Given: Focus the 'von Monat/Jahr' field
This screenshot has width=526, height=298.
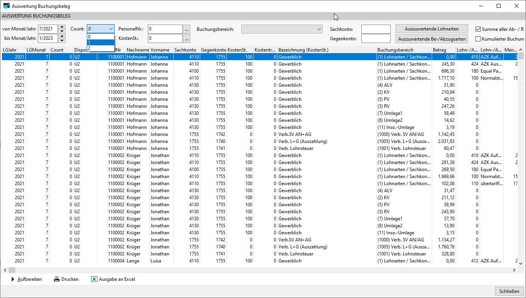Looking at the screenshot, I should pos(48,29).
